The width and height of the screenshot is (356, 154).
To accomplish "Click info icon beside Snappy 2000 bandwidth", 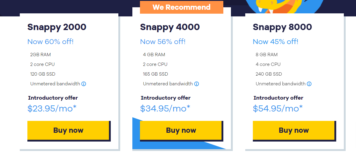I will pos(84,84).
